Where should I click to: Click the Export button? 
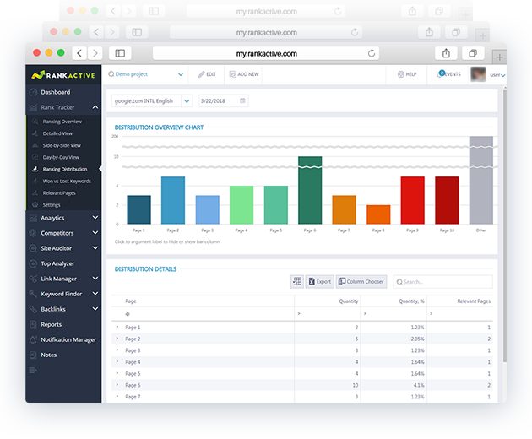(x=319, y=282)
